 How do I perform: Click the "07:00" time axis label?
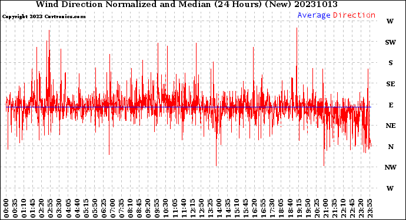point(112,208)
